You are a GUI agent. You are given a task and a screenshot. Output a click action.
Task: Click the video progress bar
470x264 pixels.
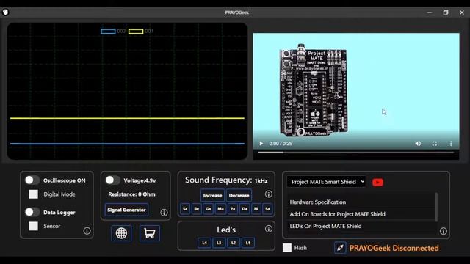[356, 153]
